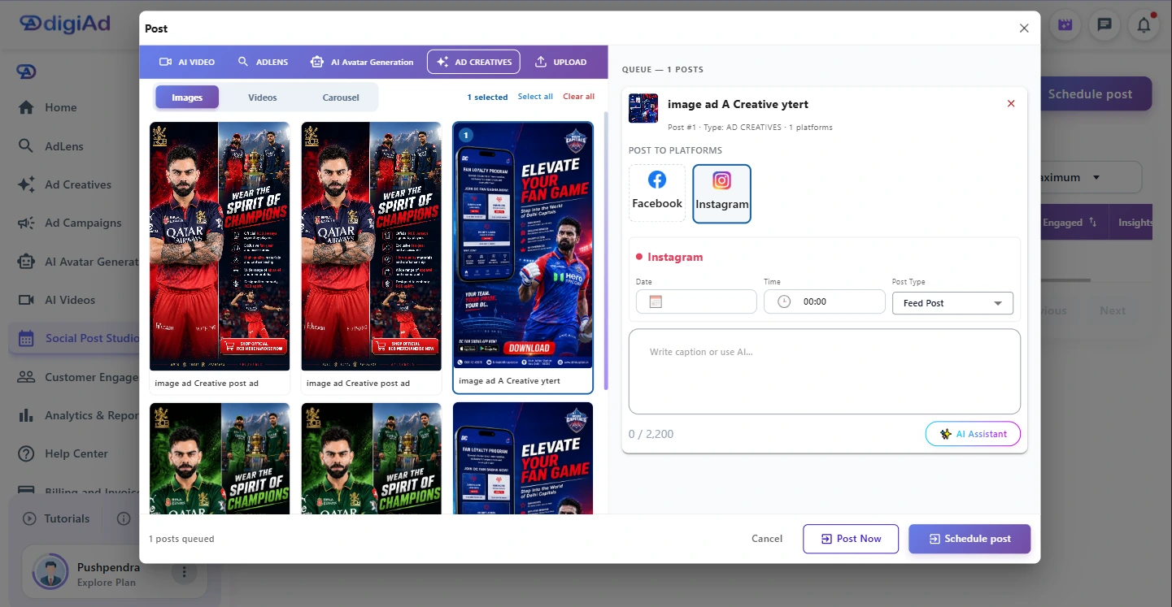
Task: Open AI Videos camera icon in sidebar
Action: (x=26, y=300)
